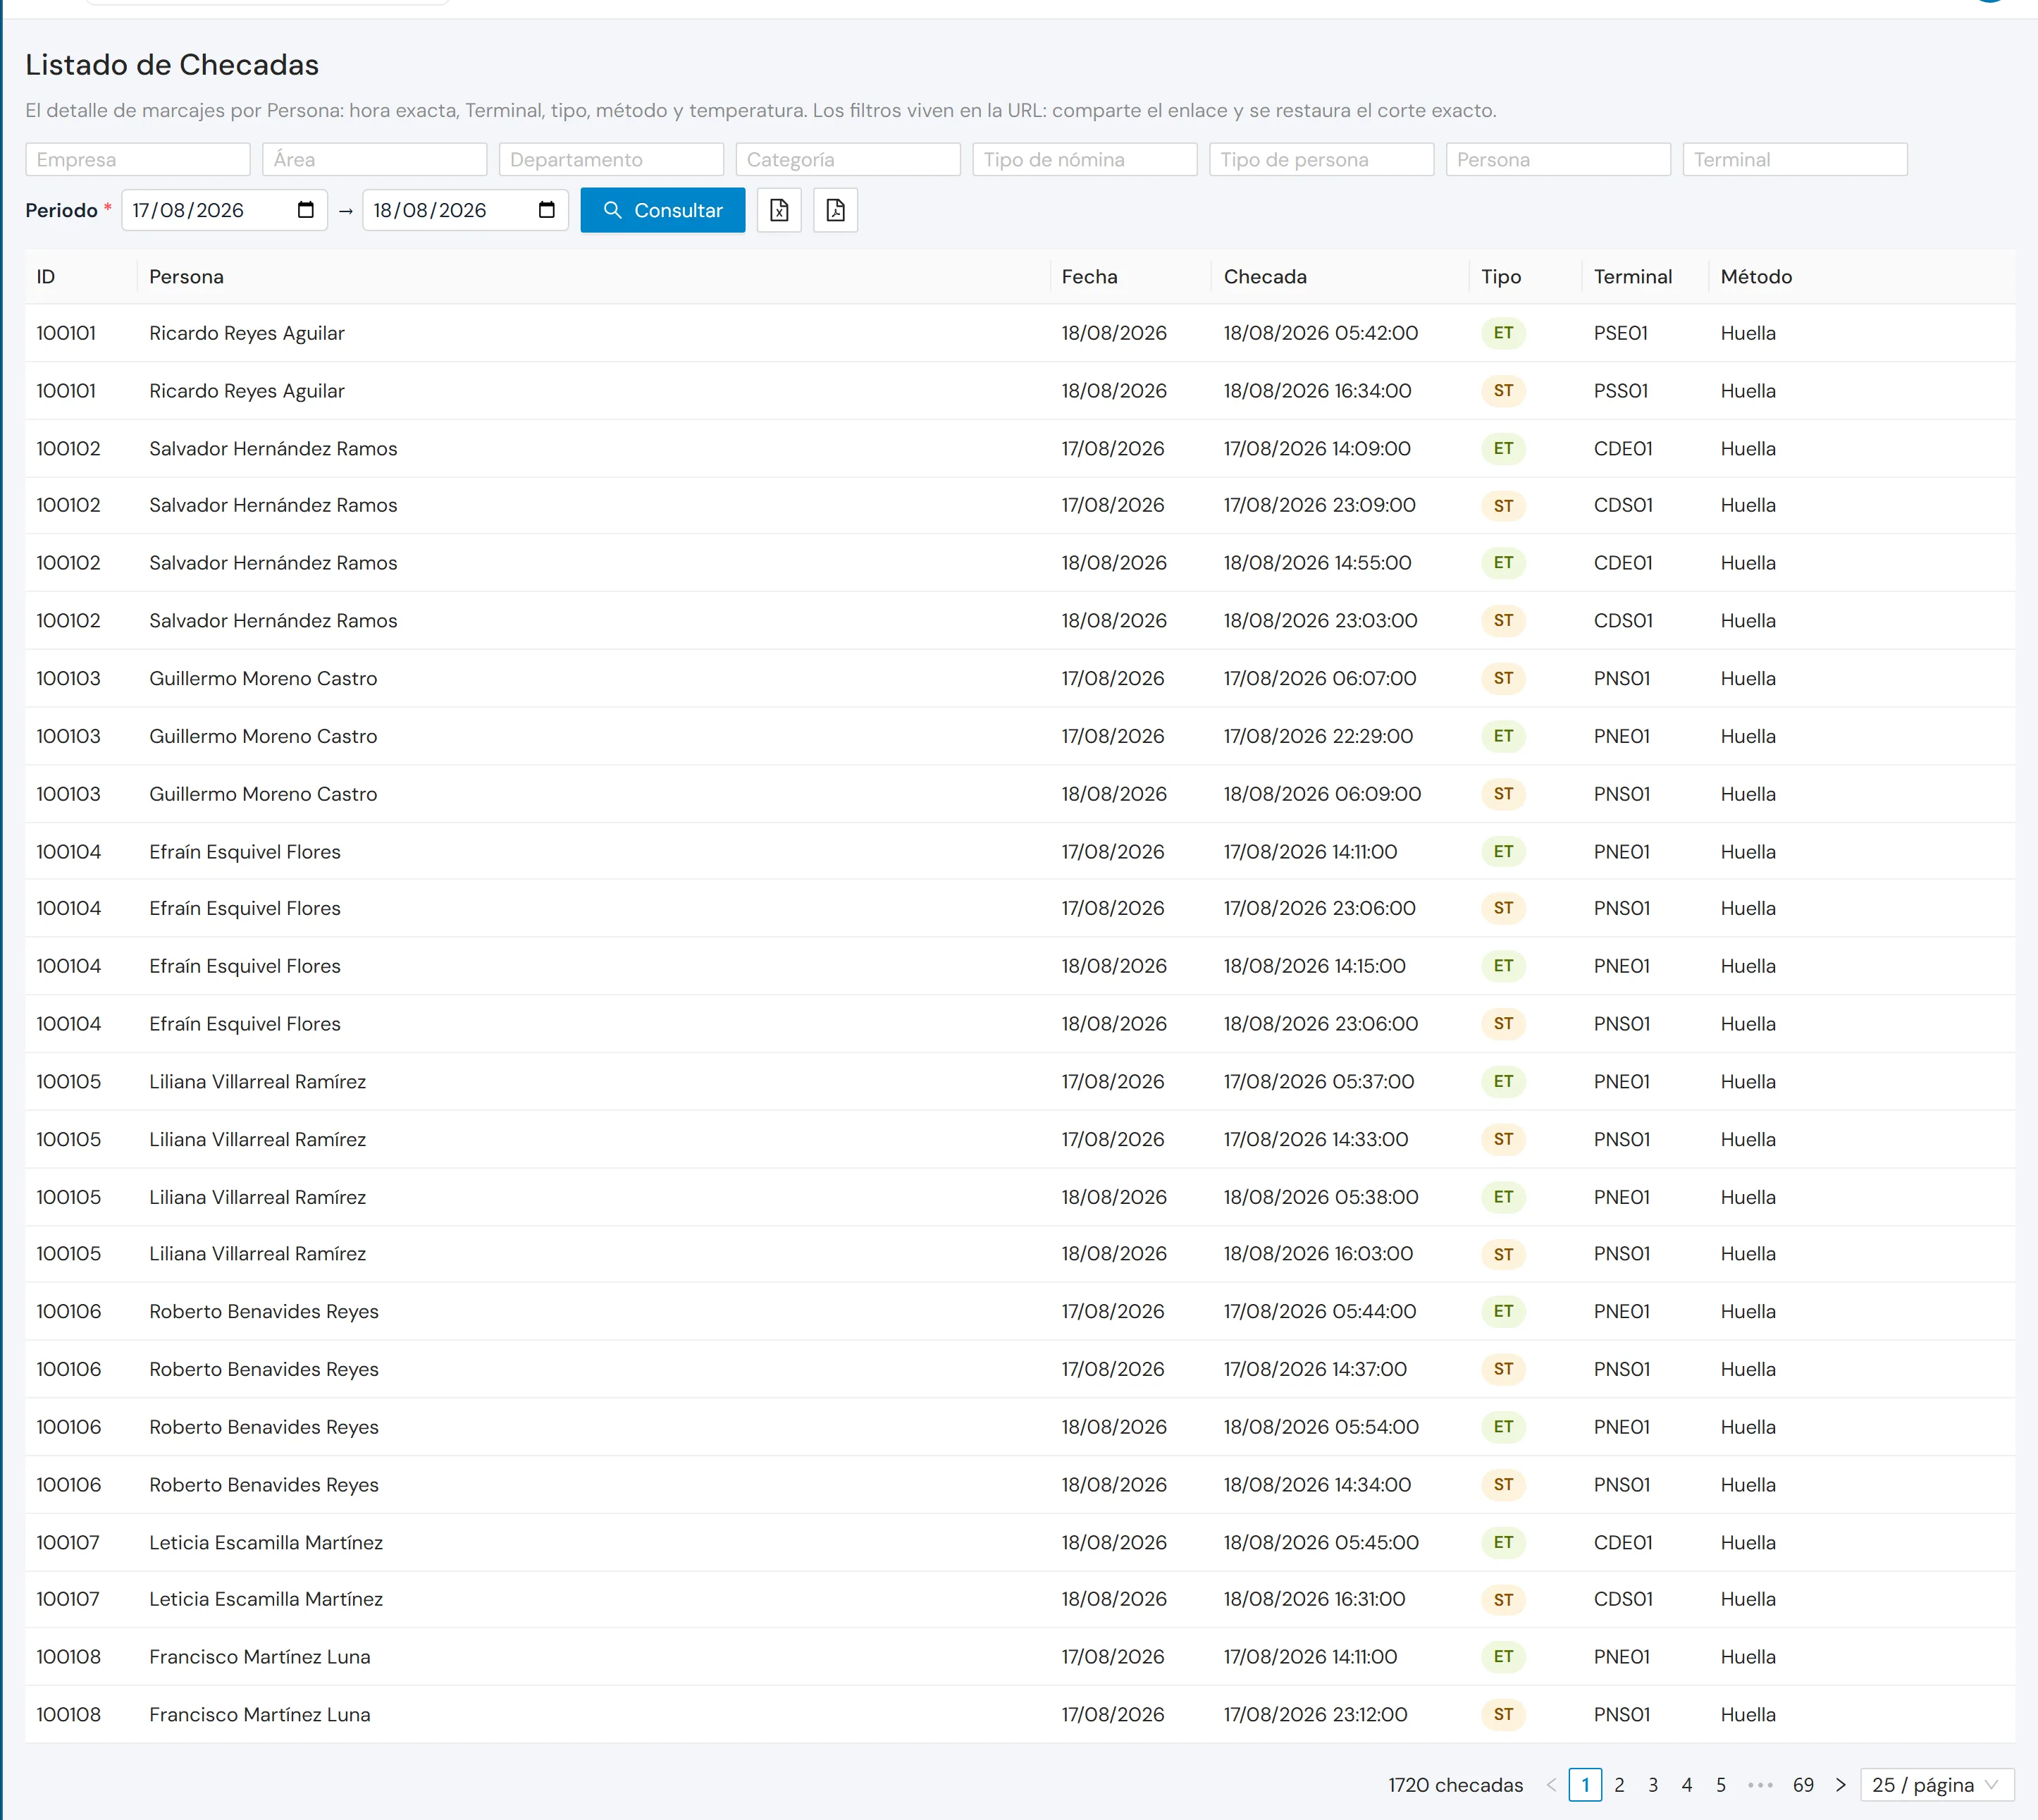Open the Departamento filter dropdown
This screenshot has height=1820, width=2038.
[x=612, y=159]
